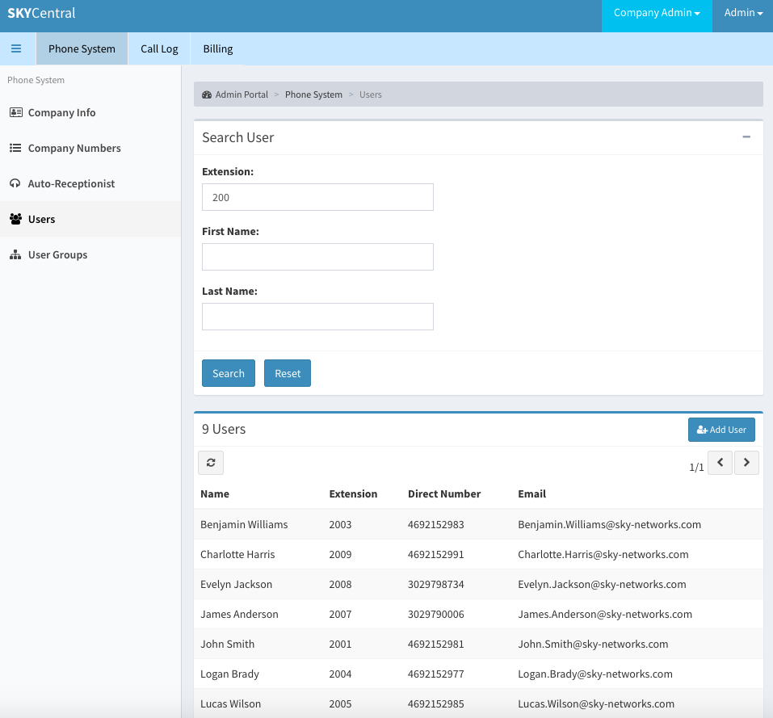773x718 pixels.
Task: Click direct number 3029790006
Action: 436,614
